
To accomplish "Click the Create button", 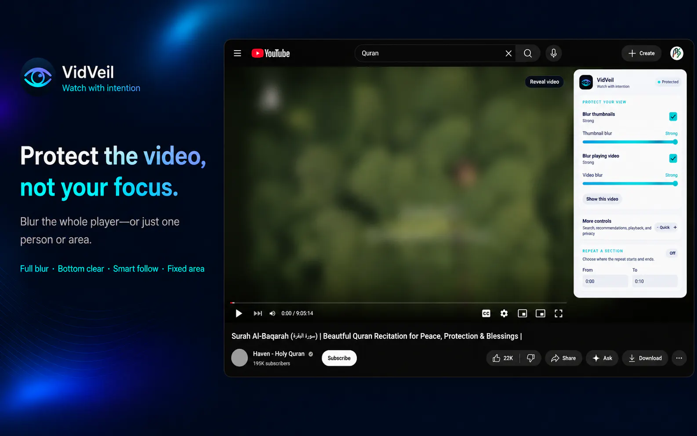I will tap(642, 53).
